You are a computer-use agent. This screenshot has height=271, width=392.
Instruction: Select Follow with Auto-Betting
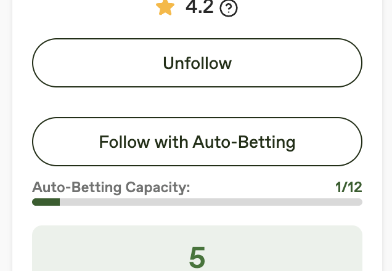[197, 142]
